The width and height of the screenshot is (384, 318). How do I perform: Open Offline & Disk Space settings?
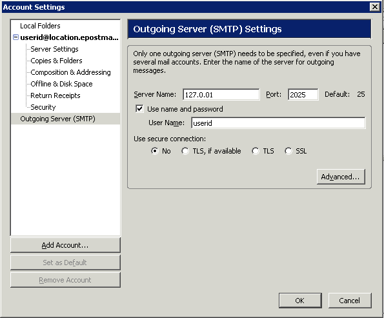tap(61, 84)
